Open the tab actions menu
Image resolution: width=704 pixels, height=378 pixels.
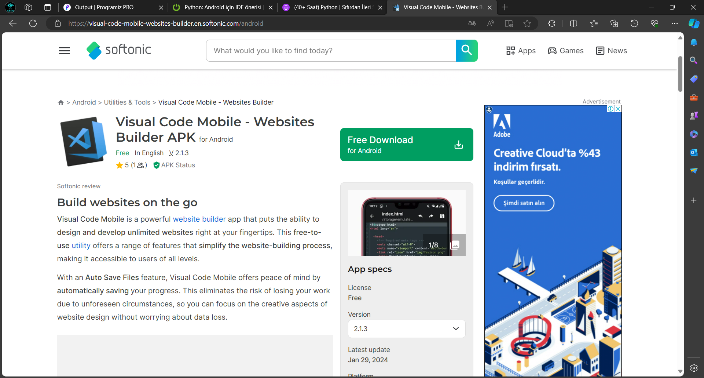click(x=48, y=7)
